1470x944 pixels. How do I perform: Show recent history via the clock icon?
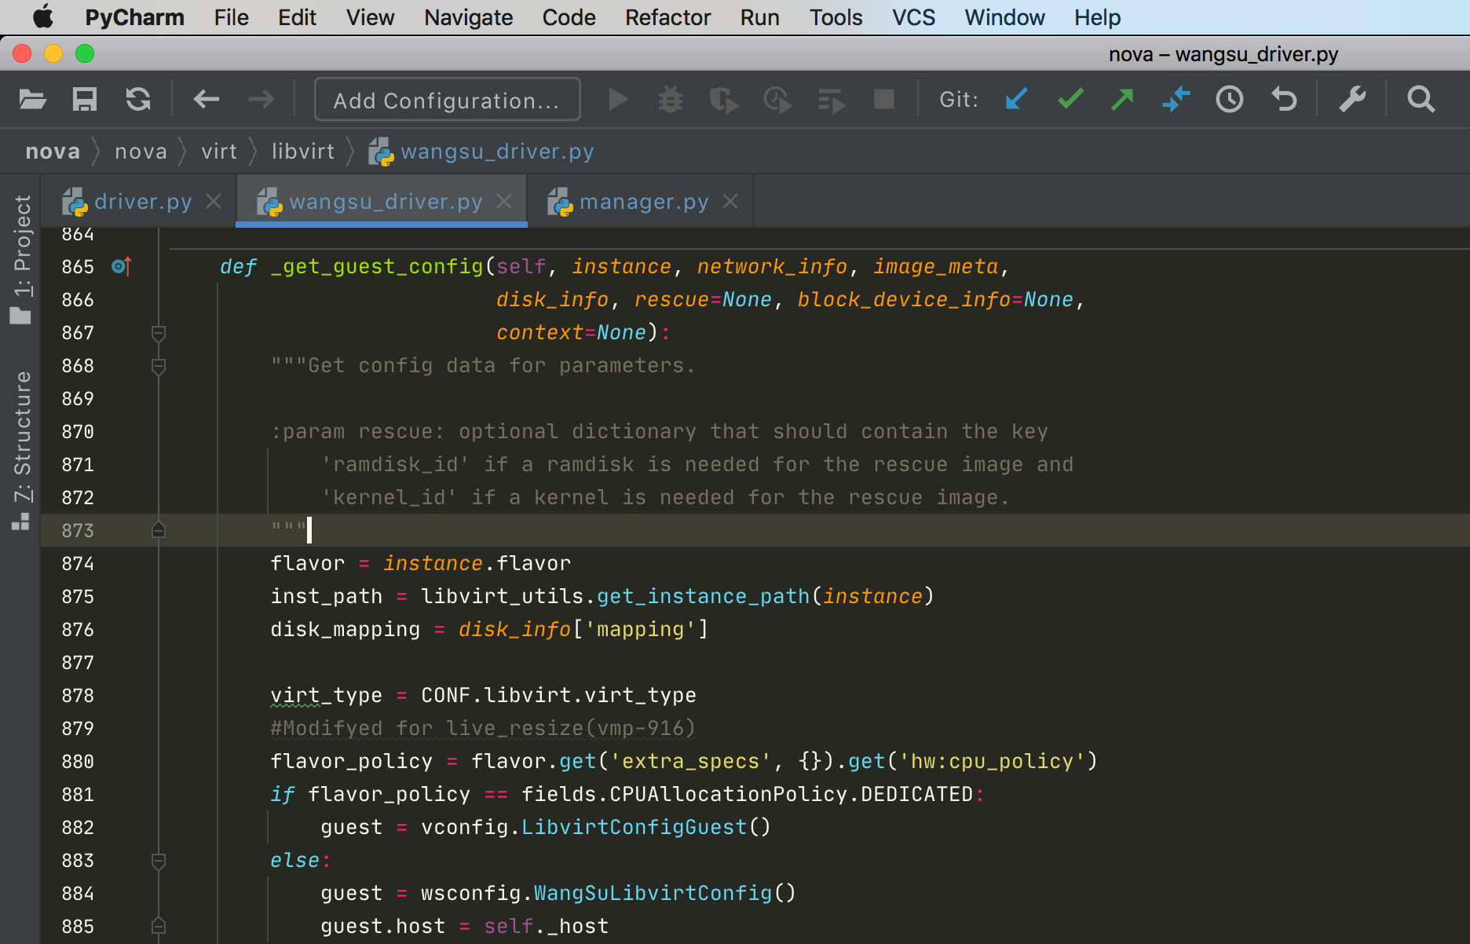[1229, 100]
